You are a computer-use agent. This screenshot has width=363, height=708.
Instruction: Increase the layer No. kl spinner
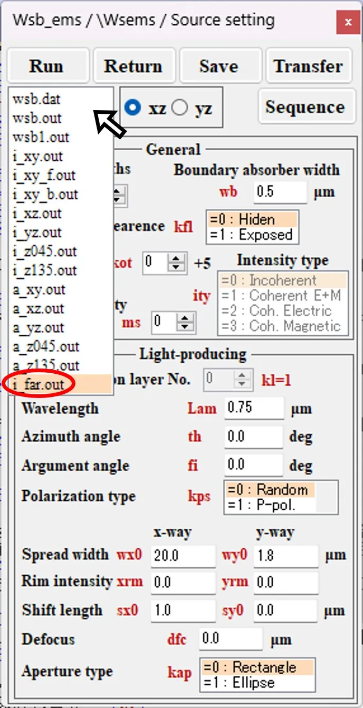pos(242,374)
